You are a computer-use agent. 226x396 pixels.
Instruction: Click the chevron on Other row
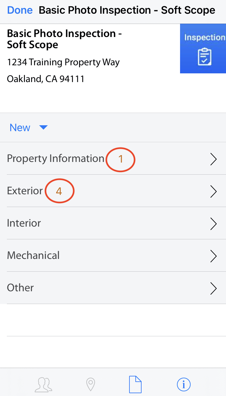pyautogui.click(x=213, y=288)
